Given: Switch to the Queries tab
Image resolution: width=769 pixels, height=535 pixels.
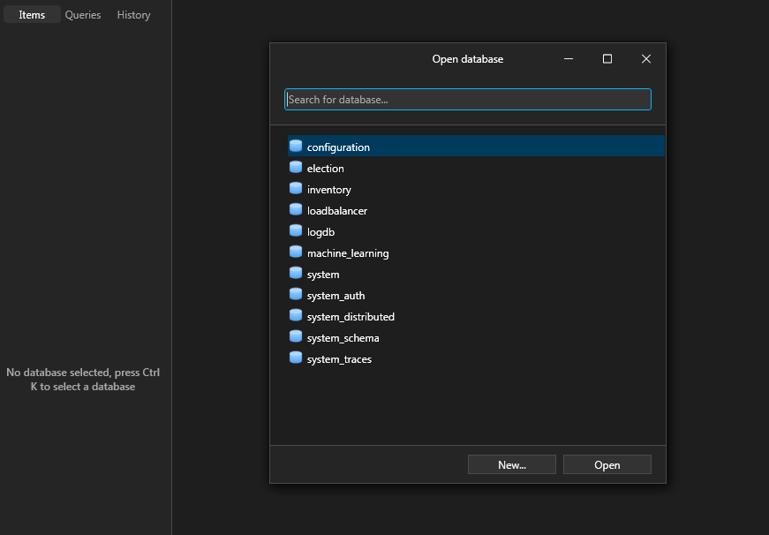Looking at the screenshot, I should pos(83,15).
